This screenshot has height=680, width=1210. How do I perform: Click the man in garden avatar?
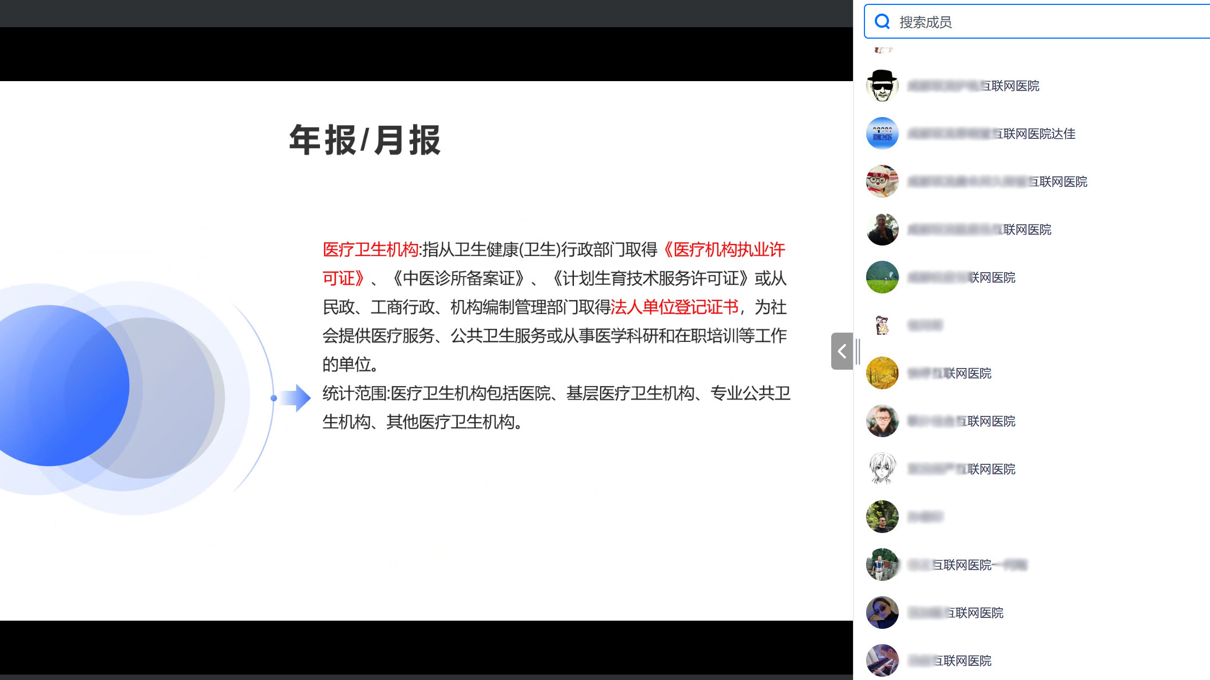882,517
